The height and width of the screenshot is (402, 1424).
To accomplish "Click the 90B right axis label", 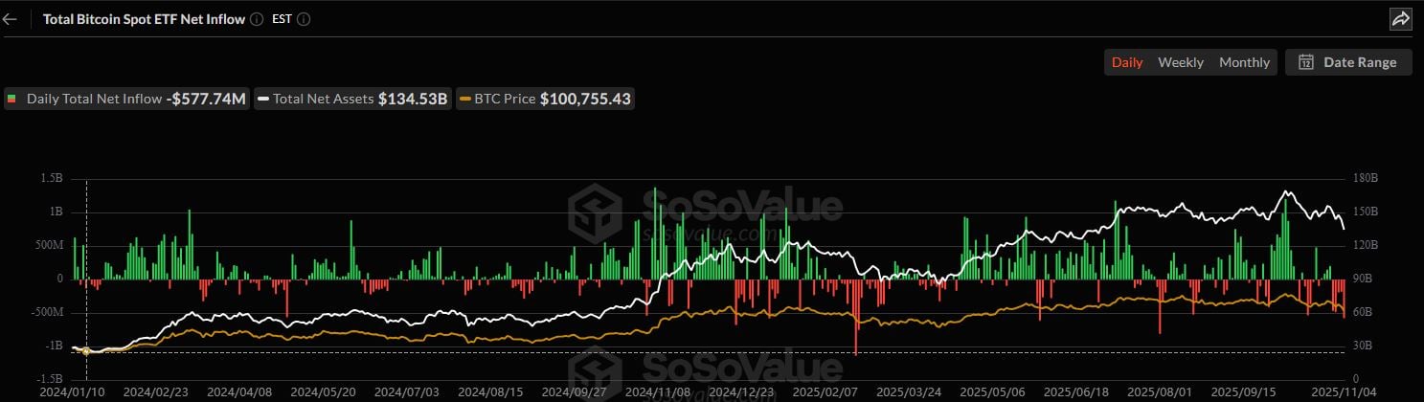I will tap(1362, 279).
